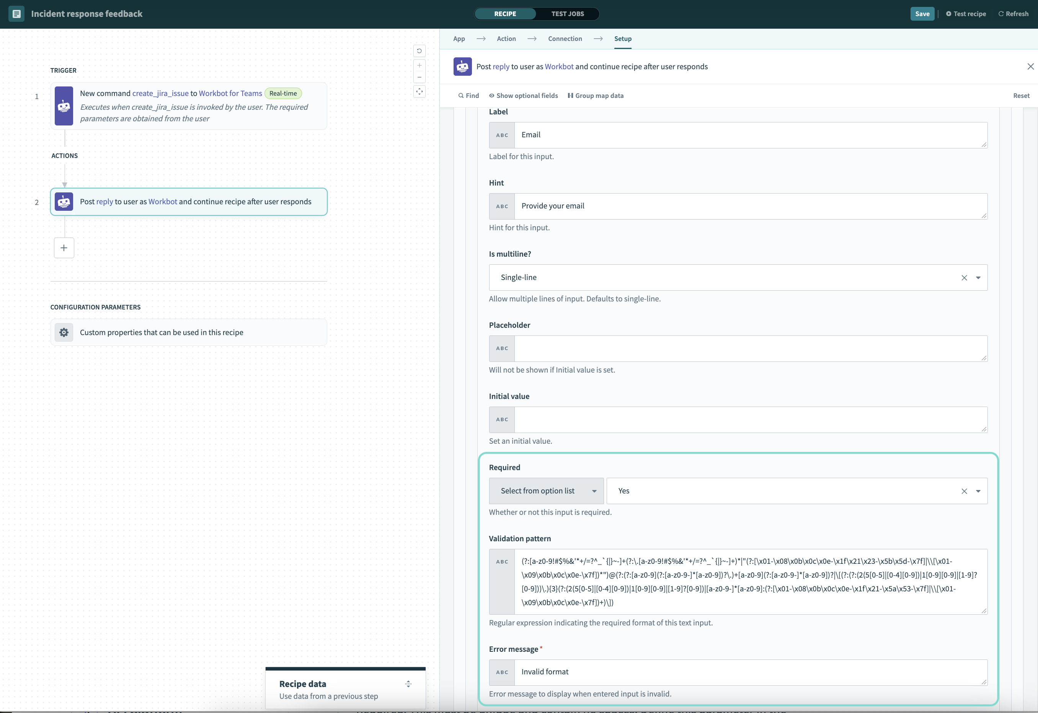The height and width of the screenshot is (713, 1038).
Task: Expand the Yes required dropdown
Action: (x=979, y=490)
